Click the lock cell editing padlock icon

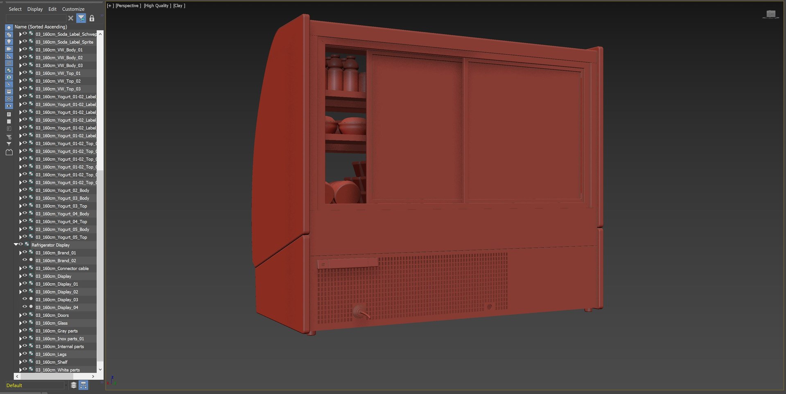92,18
